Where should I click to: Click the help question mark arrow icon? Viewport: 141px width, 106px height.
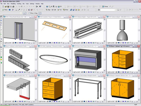click(x=40, y=6)
